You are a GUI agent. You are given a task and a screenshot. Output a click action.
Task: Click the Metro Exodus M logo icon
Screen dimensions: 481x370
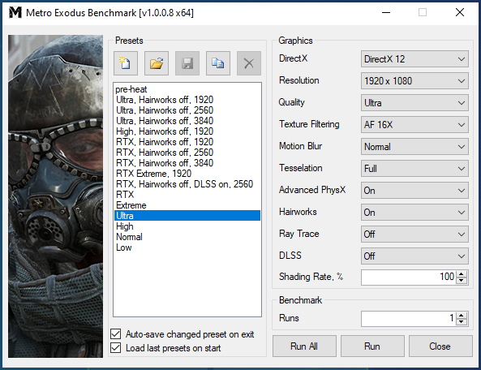pyautogui.click(x=15, y=13)
